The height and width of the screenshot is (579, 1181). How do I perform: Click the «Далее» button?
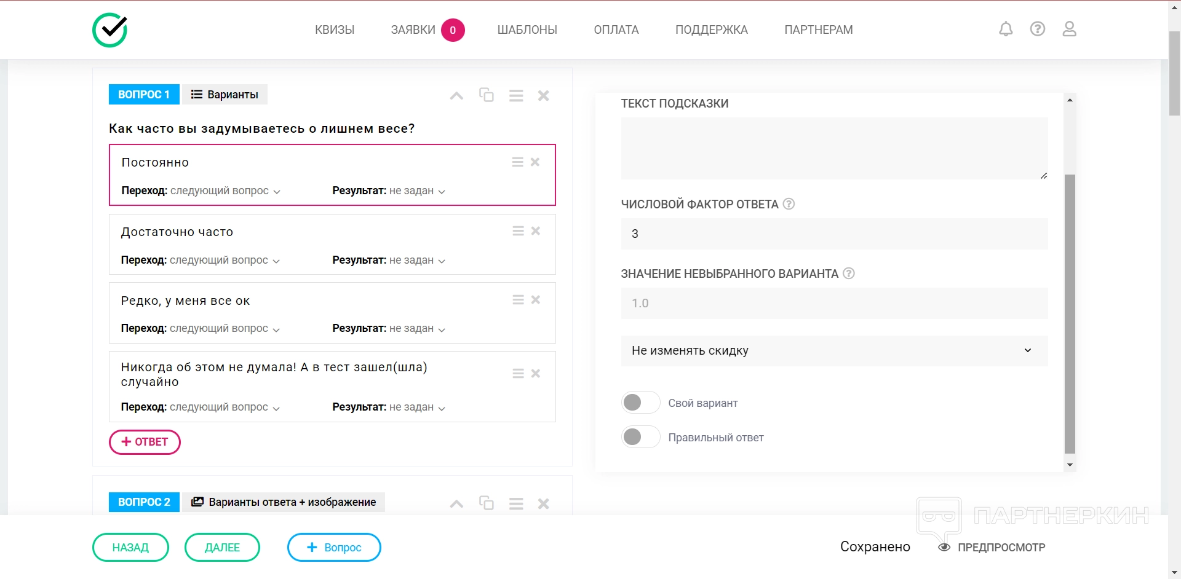point(222,548)
